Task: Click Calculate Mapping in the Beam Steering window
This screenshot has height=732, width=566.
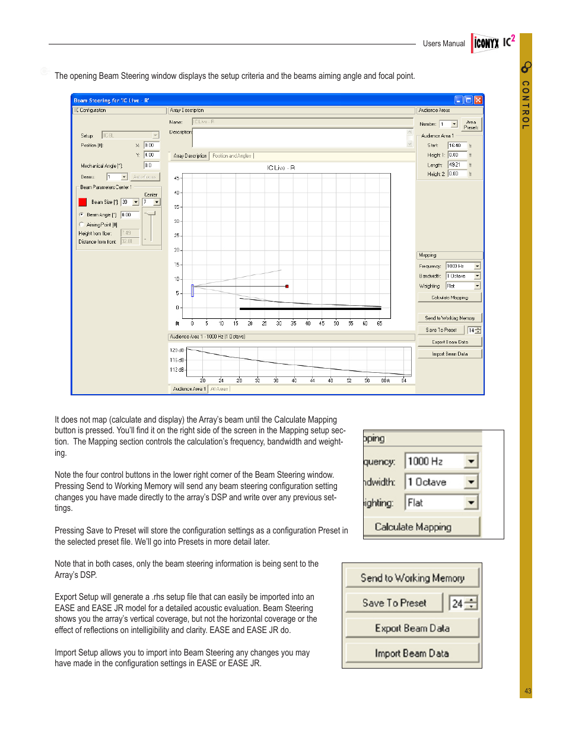Action: [x=450, y=298]
